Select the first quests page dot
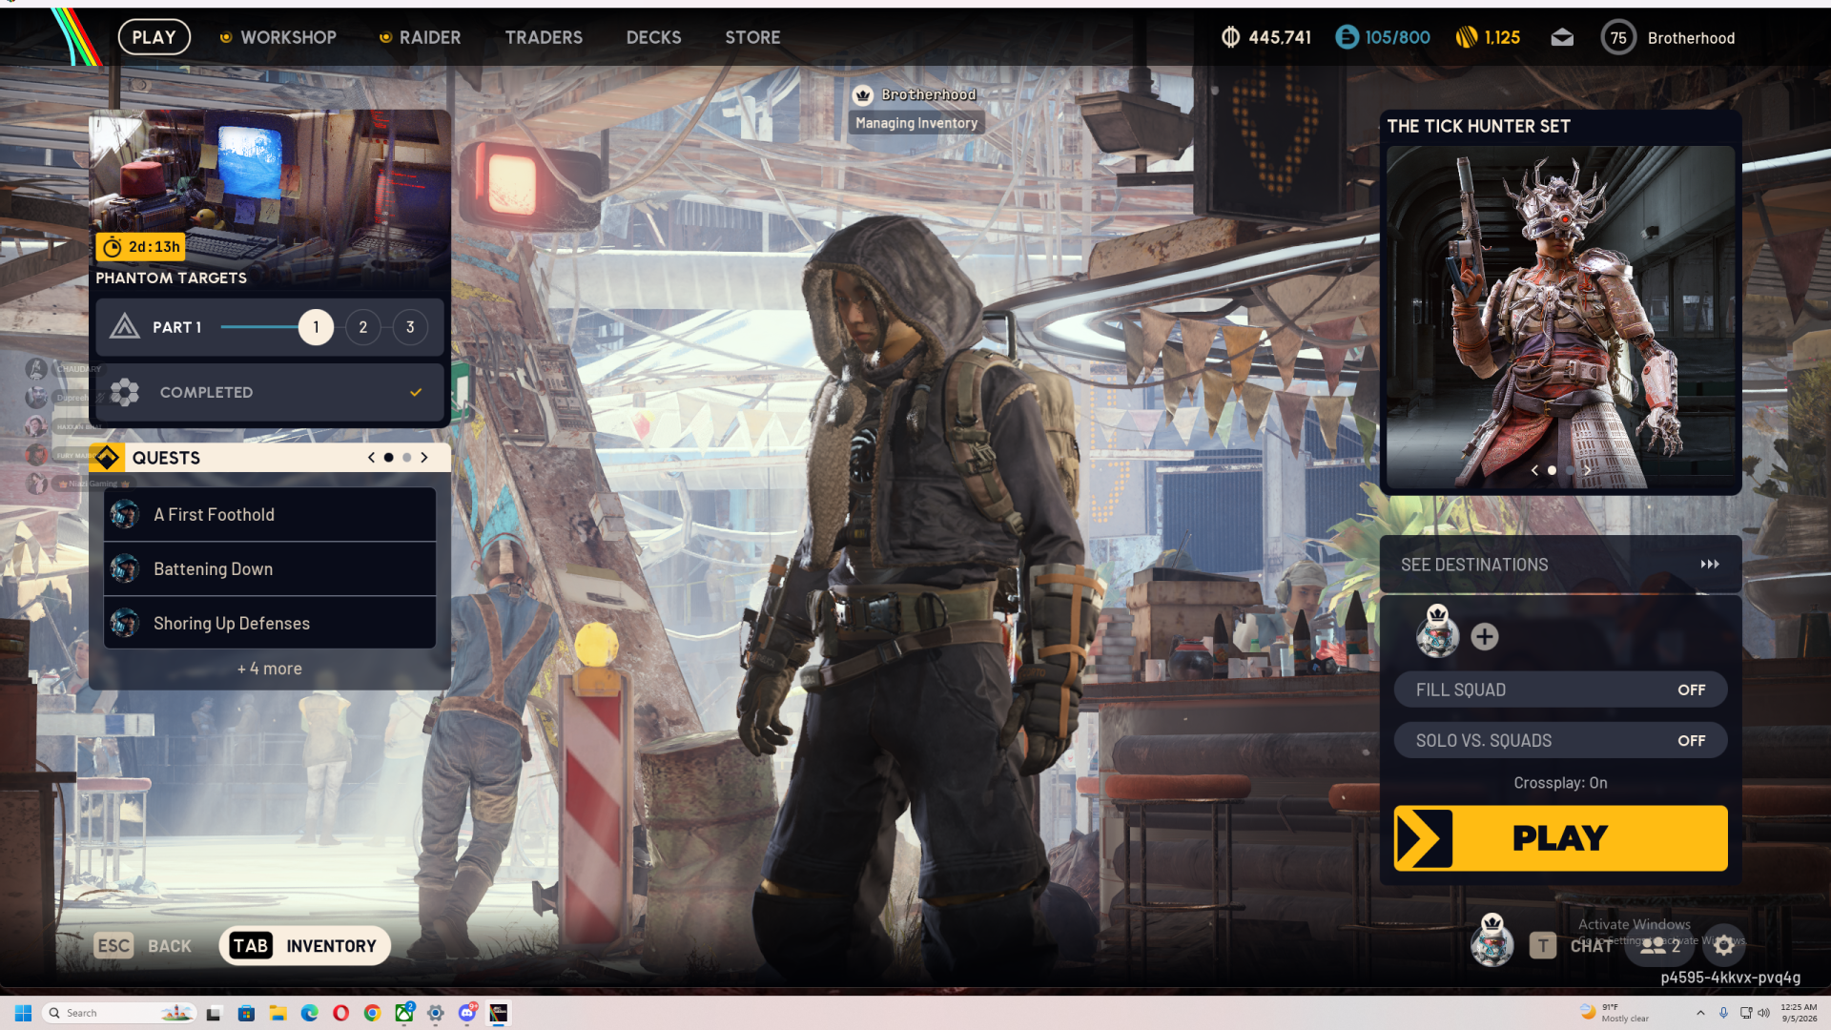This screenshot has height=1030, width=1831. pos(388,458)
